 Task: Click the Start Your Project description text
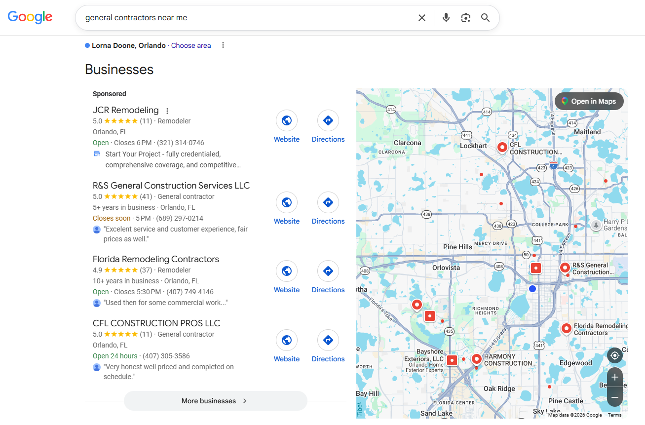tap(173, 159)
